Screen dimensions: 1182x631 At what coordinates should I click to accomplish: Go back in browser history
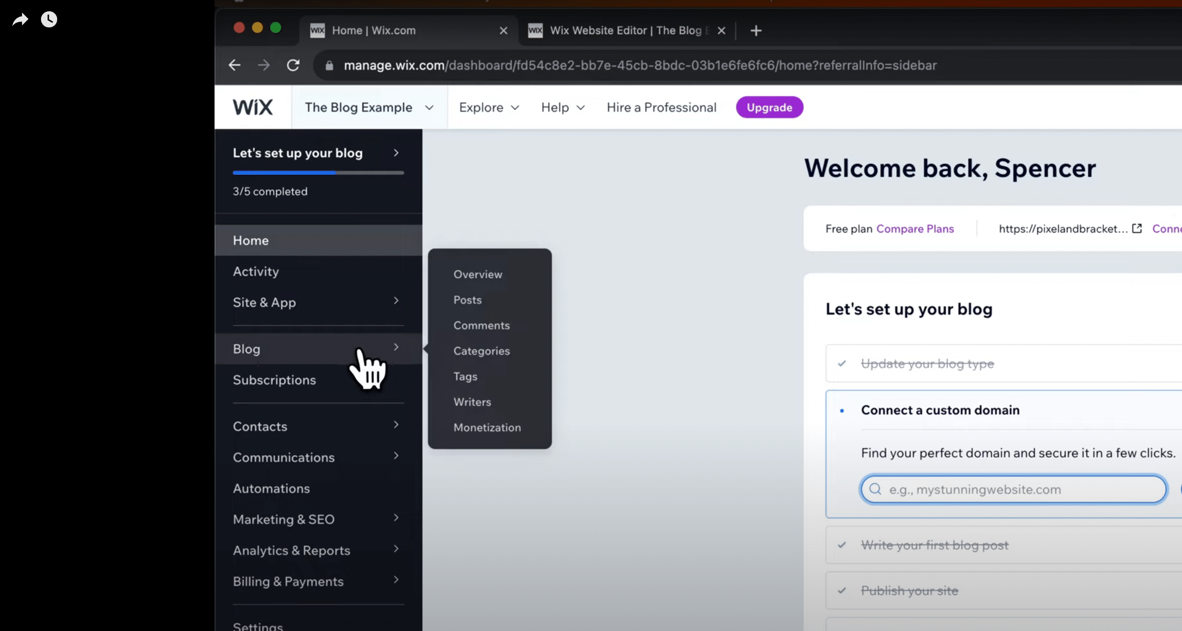point(235,65)
